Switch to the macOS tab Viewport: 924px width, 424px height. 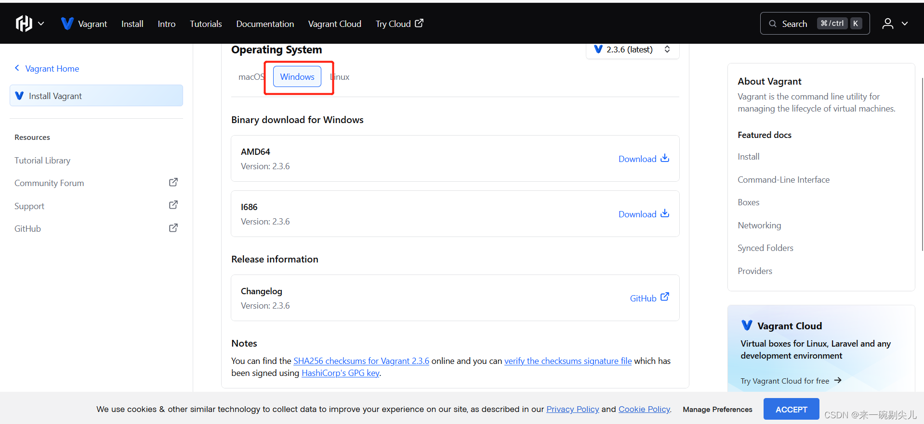click(251, 77)
